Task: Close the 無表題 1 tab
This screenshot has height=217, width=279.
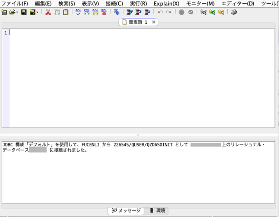Action: coord(154,22)
